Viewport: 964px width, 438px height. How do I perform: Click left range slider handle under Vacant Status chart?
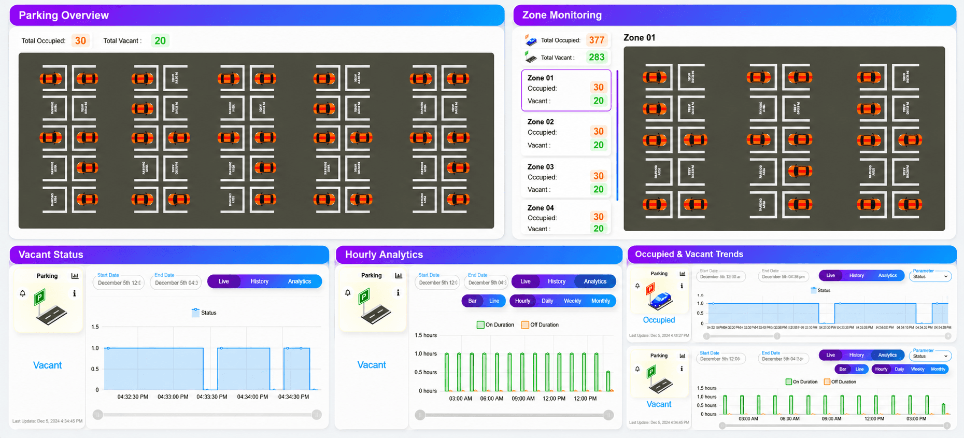pyautogui.click(x=97, y=415)
